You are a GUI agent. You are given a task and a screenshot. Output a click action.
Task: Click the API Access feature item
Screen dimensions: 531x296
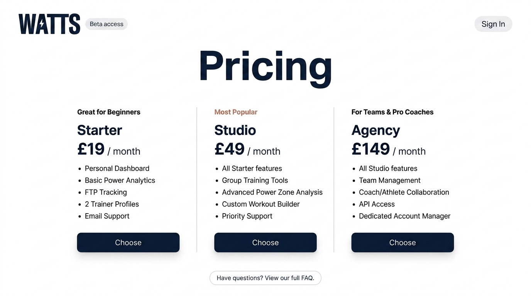coord(377,204)
